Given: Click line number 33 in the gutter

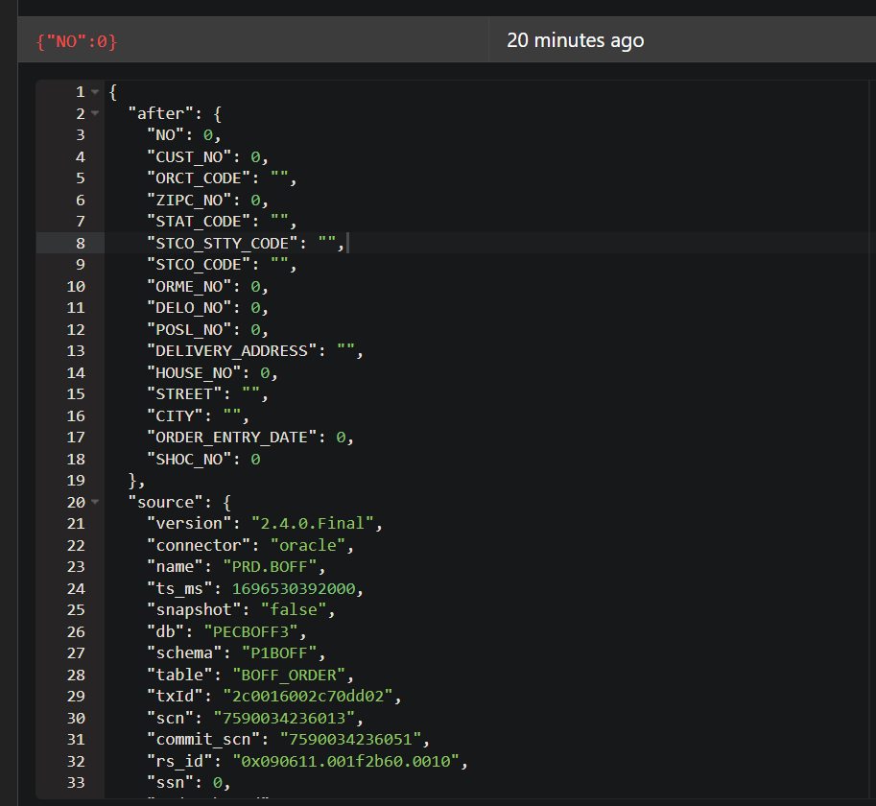Looking at the screenshot, I should click(77, 783).
